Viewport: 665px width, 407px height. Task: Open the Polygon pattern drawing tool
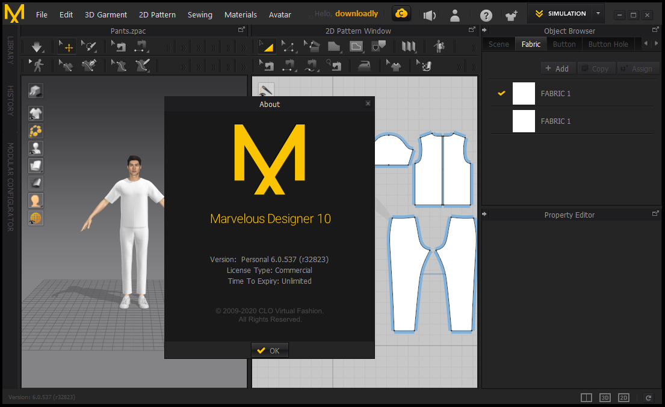pos(335,46)
